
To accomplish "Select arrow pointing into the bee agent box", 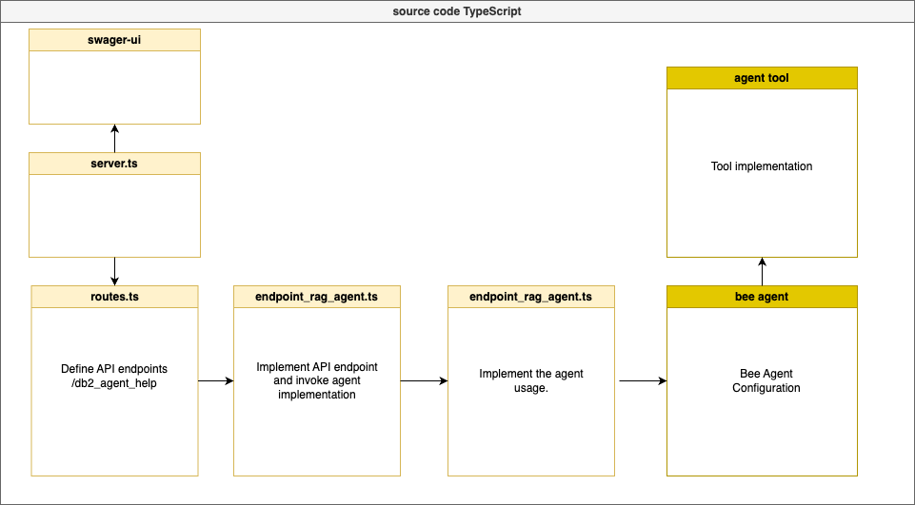I will [x=643, y=381].
